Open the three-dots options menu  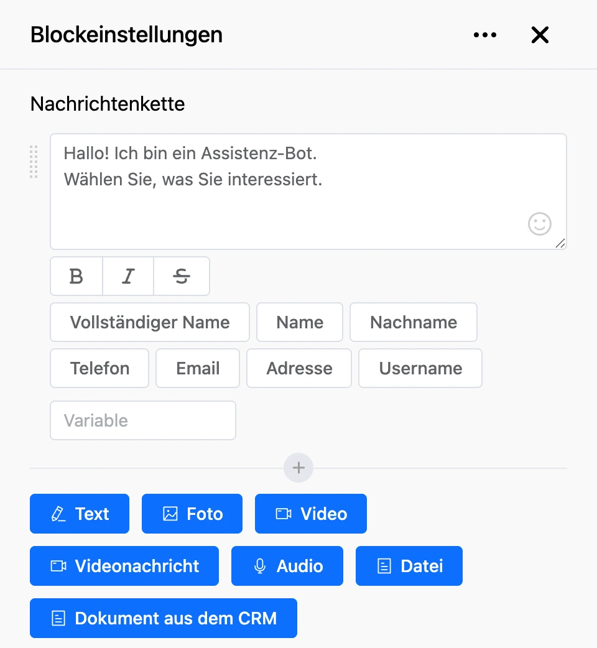click(485, 35)
